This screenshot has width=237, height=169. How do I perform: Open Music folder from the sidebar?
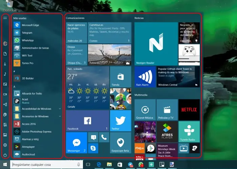click(5, 74)
